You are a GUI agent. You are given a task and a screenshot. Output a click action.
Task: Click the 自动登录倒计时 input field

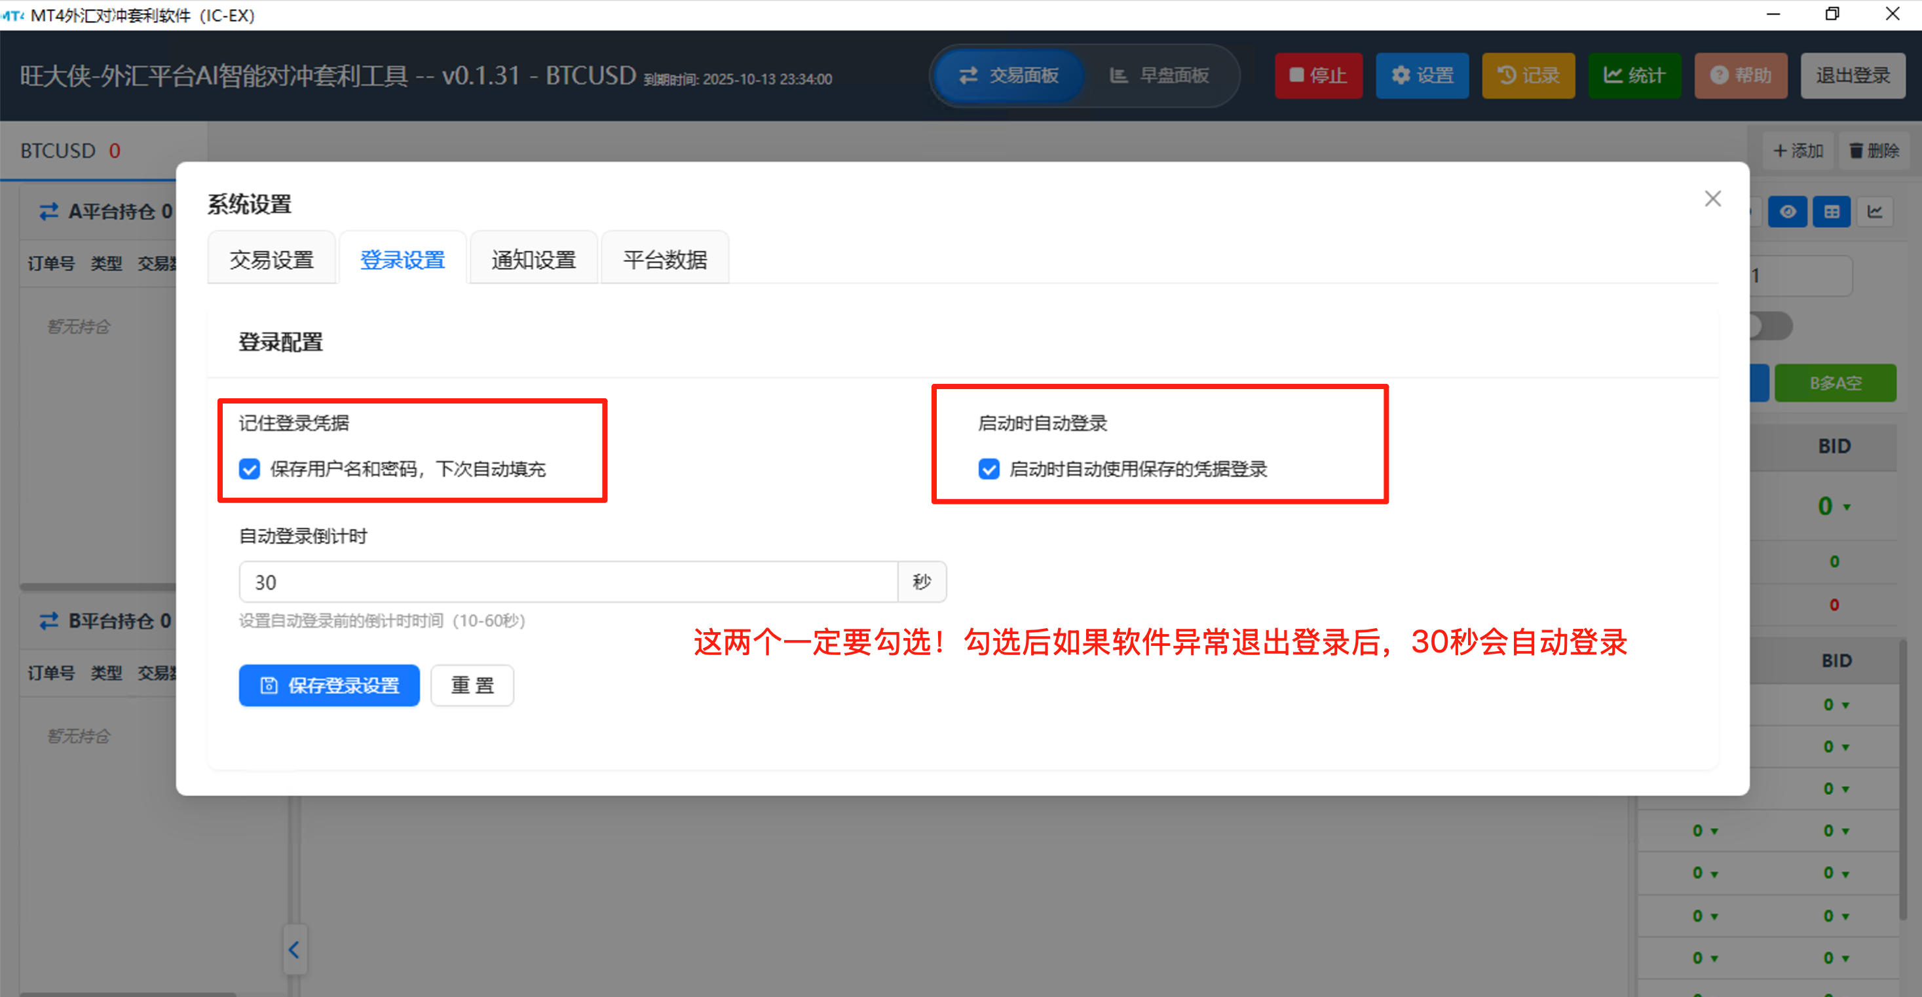point(567,582)
